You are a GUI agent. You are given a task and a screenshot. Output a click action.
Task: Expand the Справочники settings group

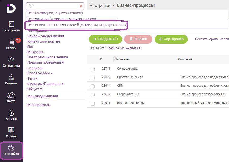[x=40, y=73]
